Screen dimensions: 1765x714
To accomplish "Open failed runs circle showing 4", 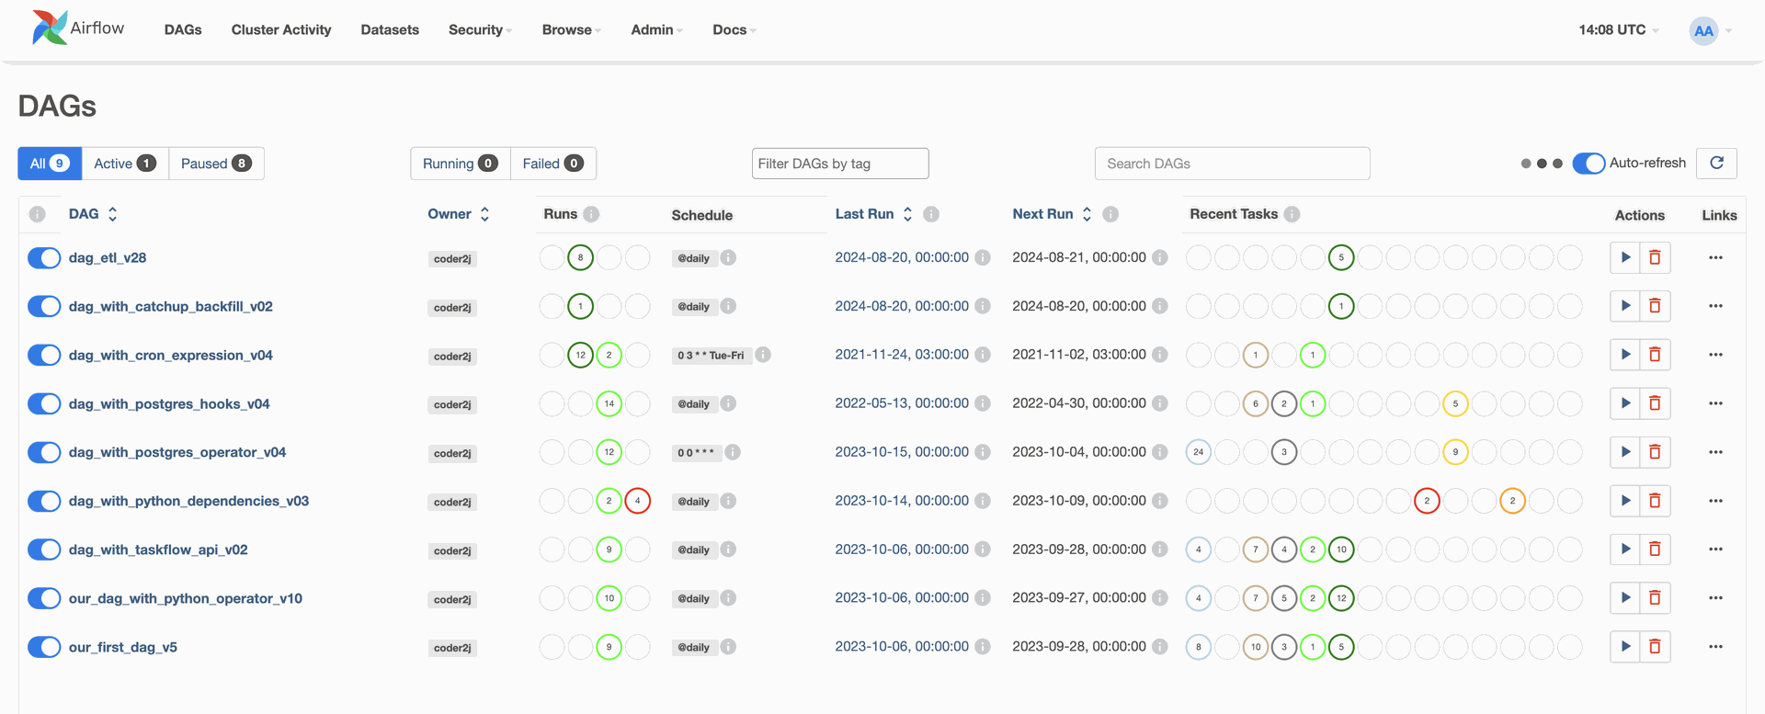I will [637, 501].
